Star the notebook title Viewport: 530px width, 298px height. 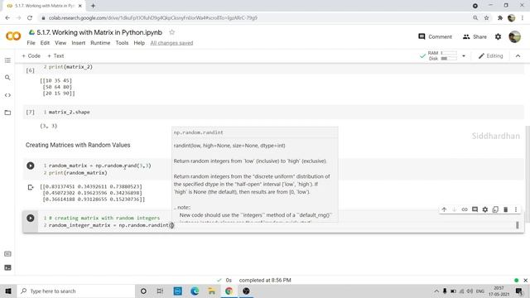click(x=171, y=32)
